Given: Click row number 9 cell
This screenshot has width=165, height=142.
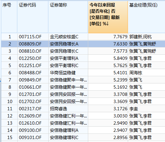Looking at the screenshot, I should coord(9,94).
